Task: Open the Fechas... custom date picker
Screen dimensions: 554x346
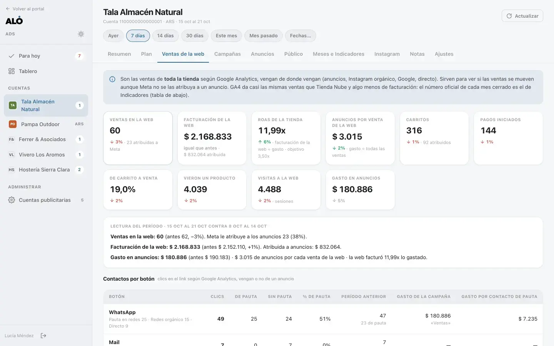Action: tap(300, 36)
